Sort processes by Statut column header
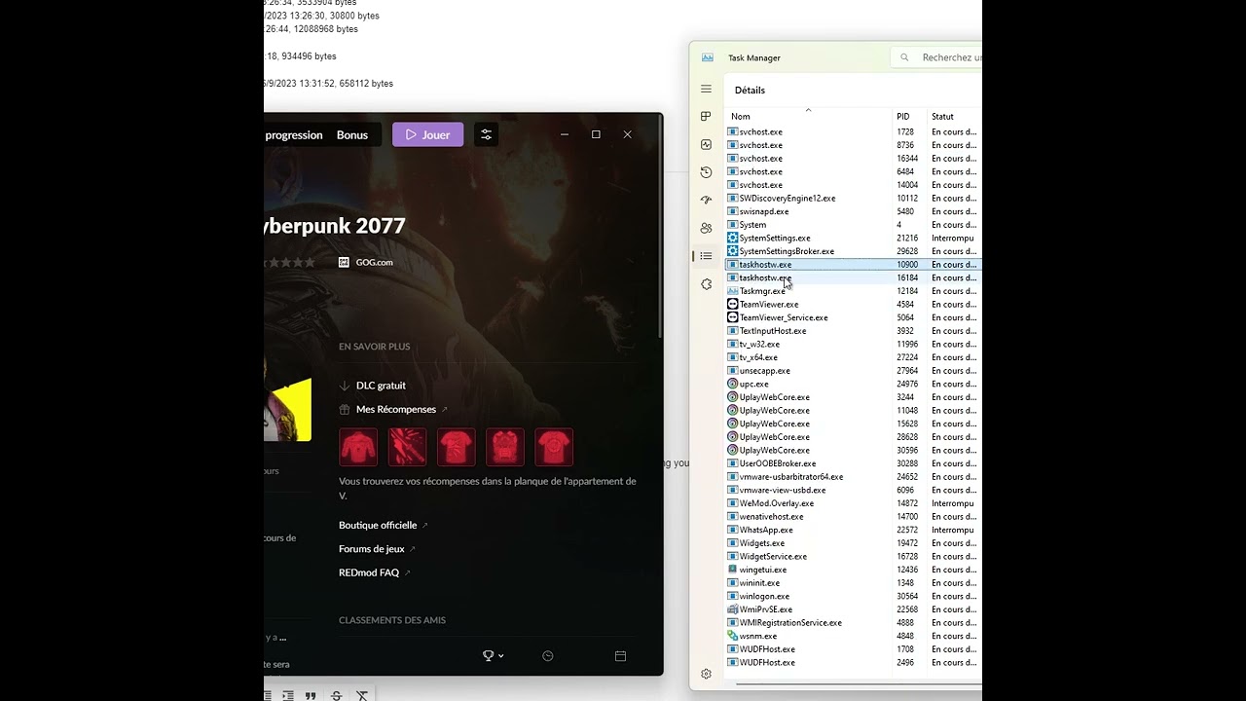The width and height of the screenshot is (1246, 701). pyautogui.click(x=954, y=116)
